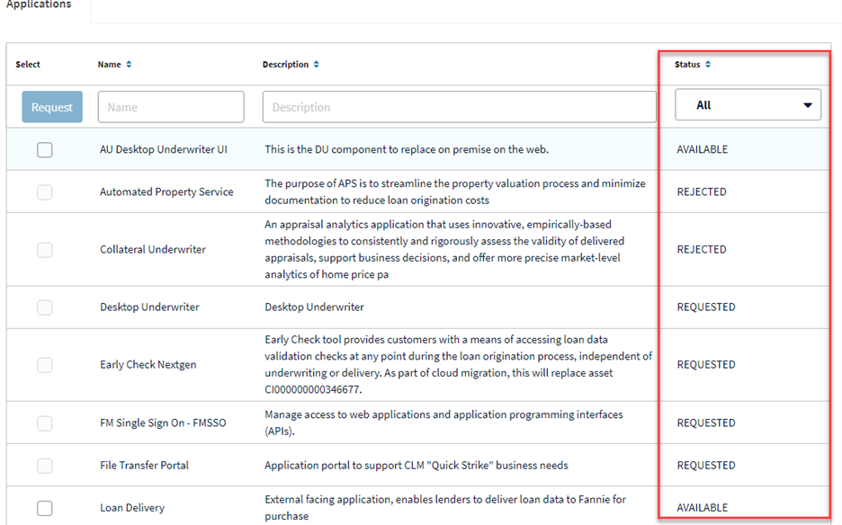Click the Status column header
The width and height of the screenshot is (842, 525).
click(687, 65)
